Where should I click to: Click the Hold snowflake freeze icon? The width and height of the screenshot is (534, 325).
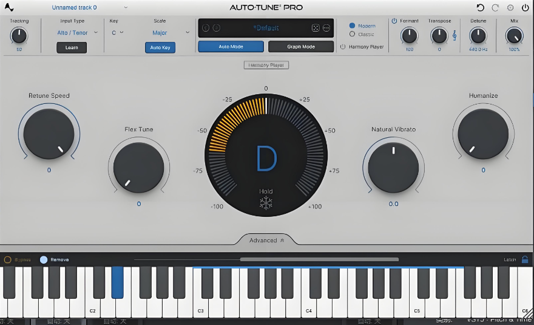[266, 204]
